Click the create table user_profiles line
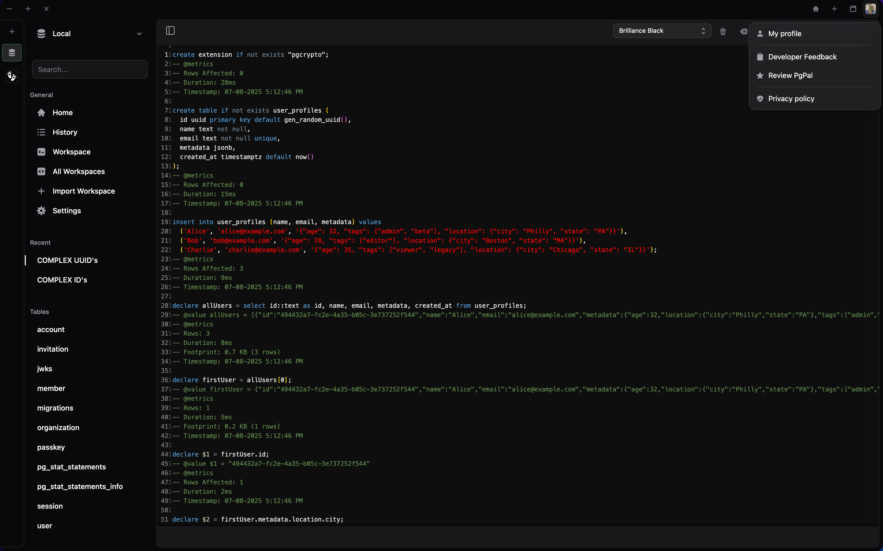The height and width of the screenshot is (551, 883). (x=250, y=111)
